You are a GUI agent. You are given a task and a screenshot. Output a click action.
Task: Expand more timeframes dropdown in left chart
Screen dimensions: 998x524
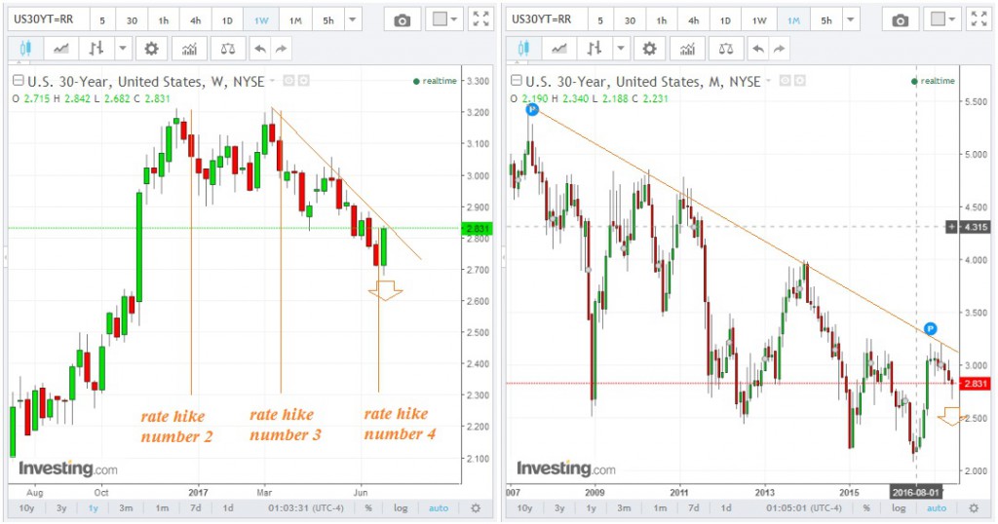point(353,20)
